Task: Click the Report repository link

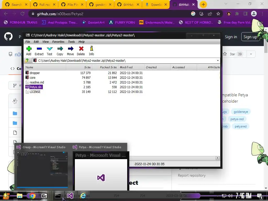Action: [192, 176]
